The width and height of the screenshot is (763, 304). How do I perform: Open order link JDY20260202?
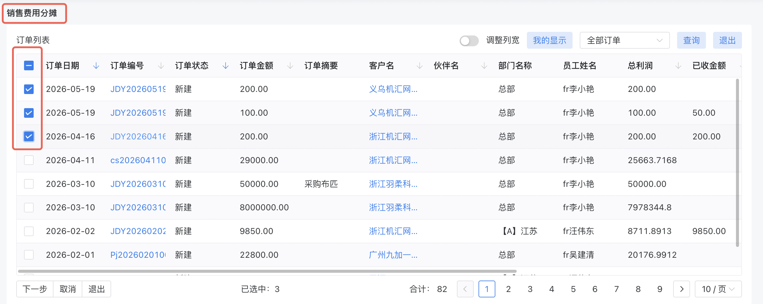(138, 231)
